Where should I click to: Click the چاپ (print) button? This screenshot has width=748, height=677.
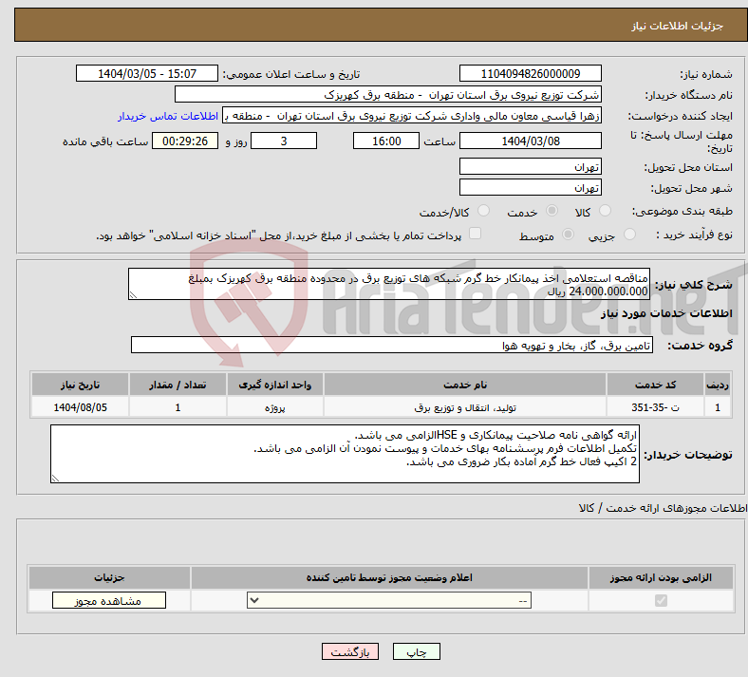pos(416,651)
